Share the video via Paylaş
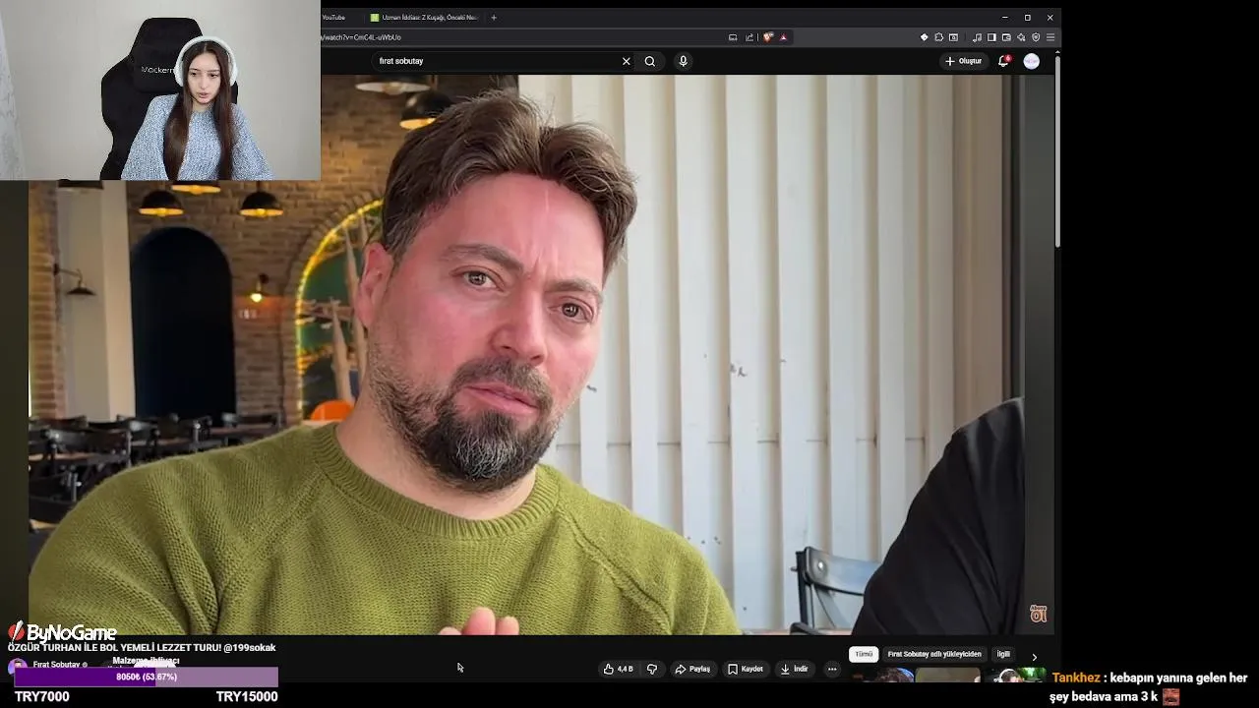 [x=692, y=669]
